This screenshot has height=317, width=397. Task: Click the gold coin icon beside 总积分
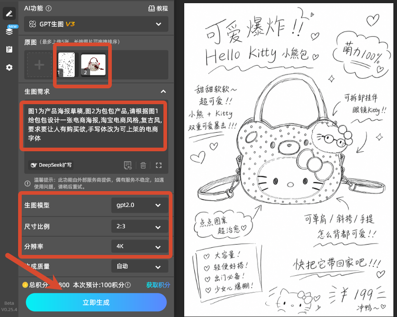click(x=25, y=285)
